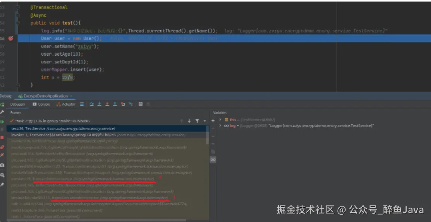Click Show Execution Point icon
This screenshot has height=222, width=431.
click(x=82, y=104)
